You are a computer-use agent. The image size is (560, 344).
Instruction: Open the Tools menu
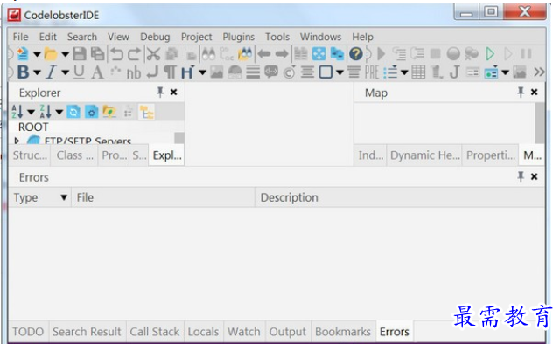click(277, 37)
